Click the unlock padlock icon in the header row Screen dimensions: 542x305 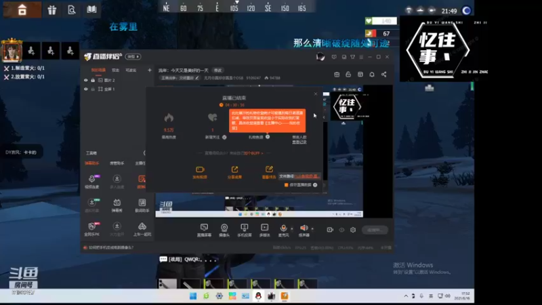point(348,75)
